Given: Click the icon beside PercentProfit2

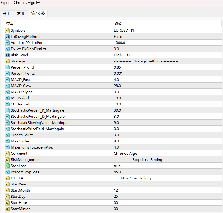Looking at the screenshot, I should point(7,74).
